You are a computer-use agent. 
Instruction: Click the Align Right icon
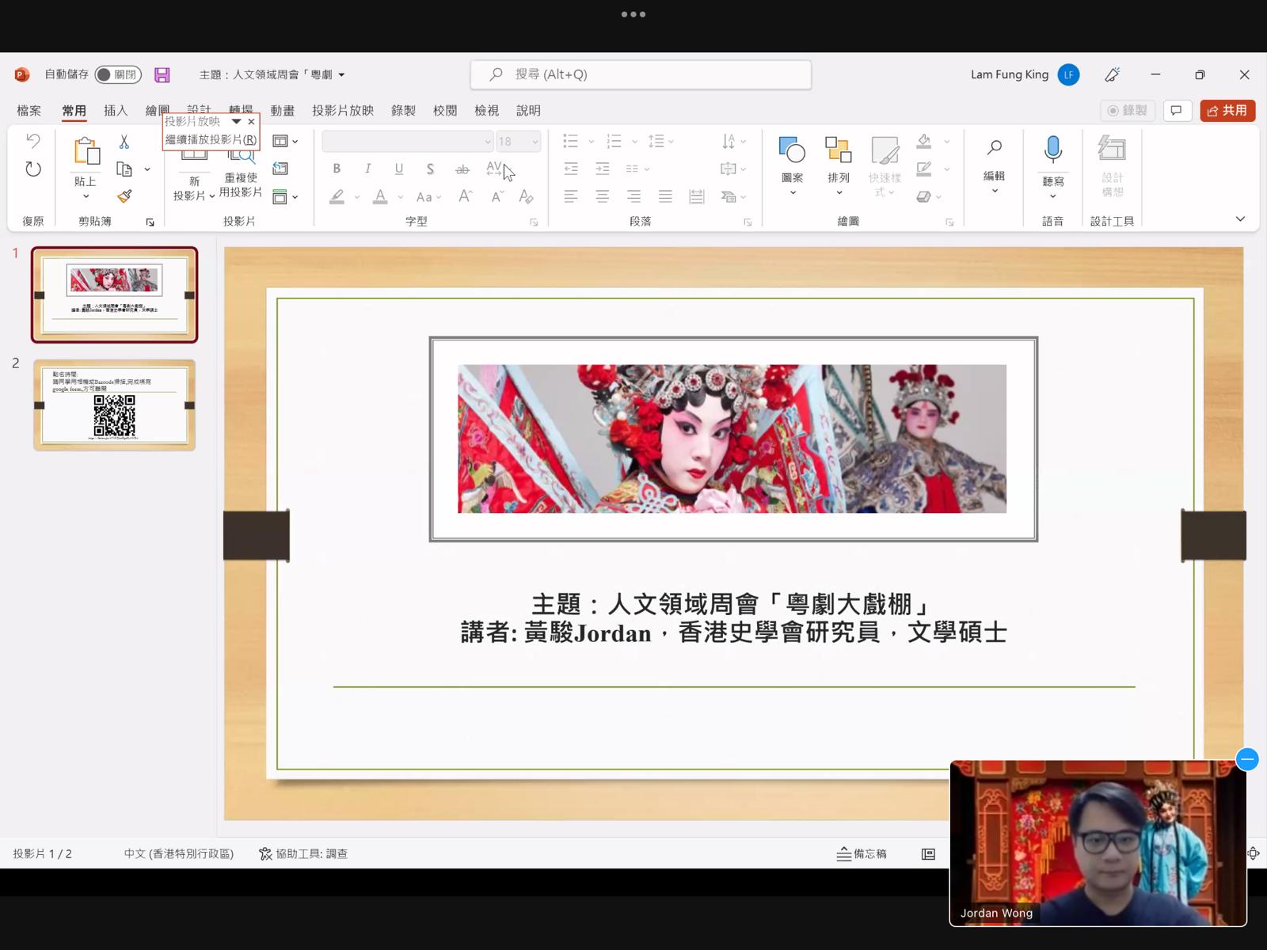click(633, 196)
